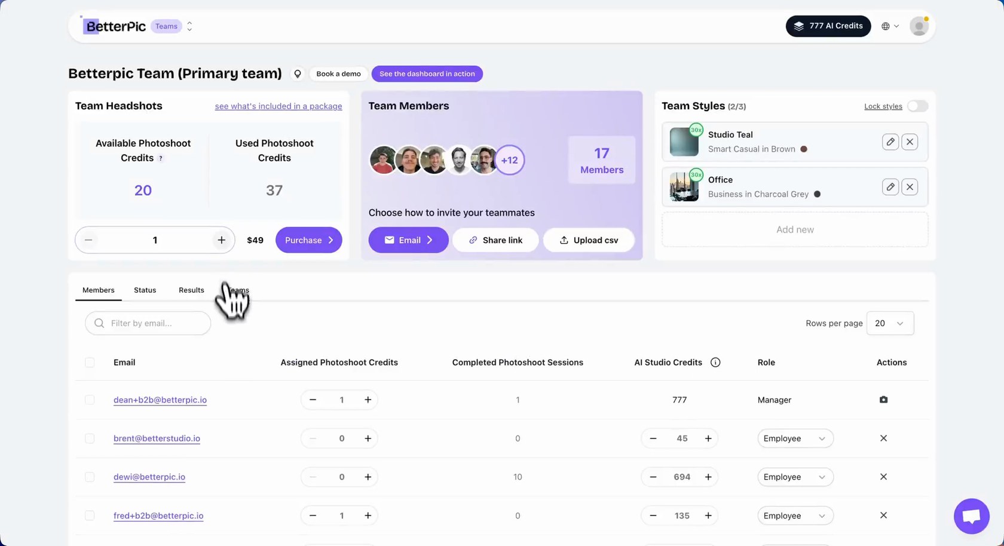Open Rows per page dropdown

point(890,323)
